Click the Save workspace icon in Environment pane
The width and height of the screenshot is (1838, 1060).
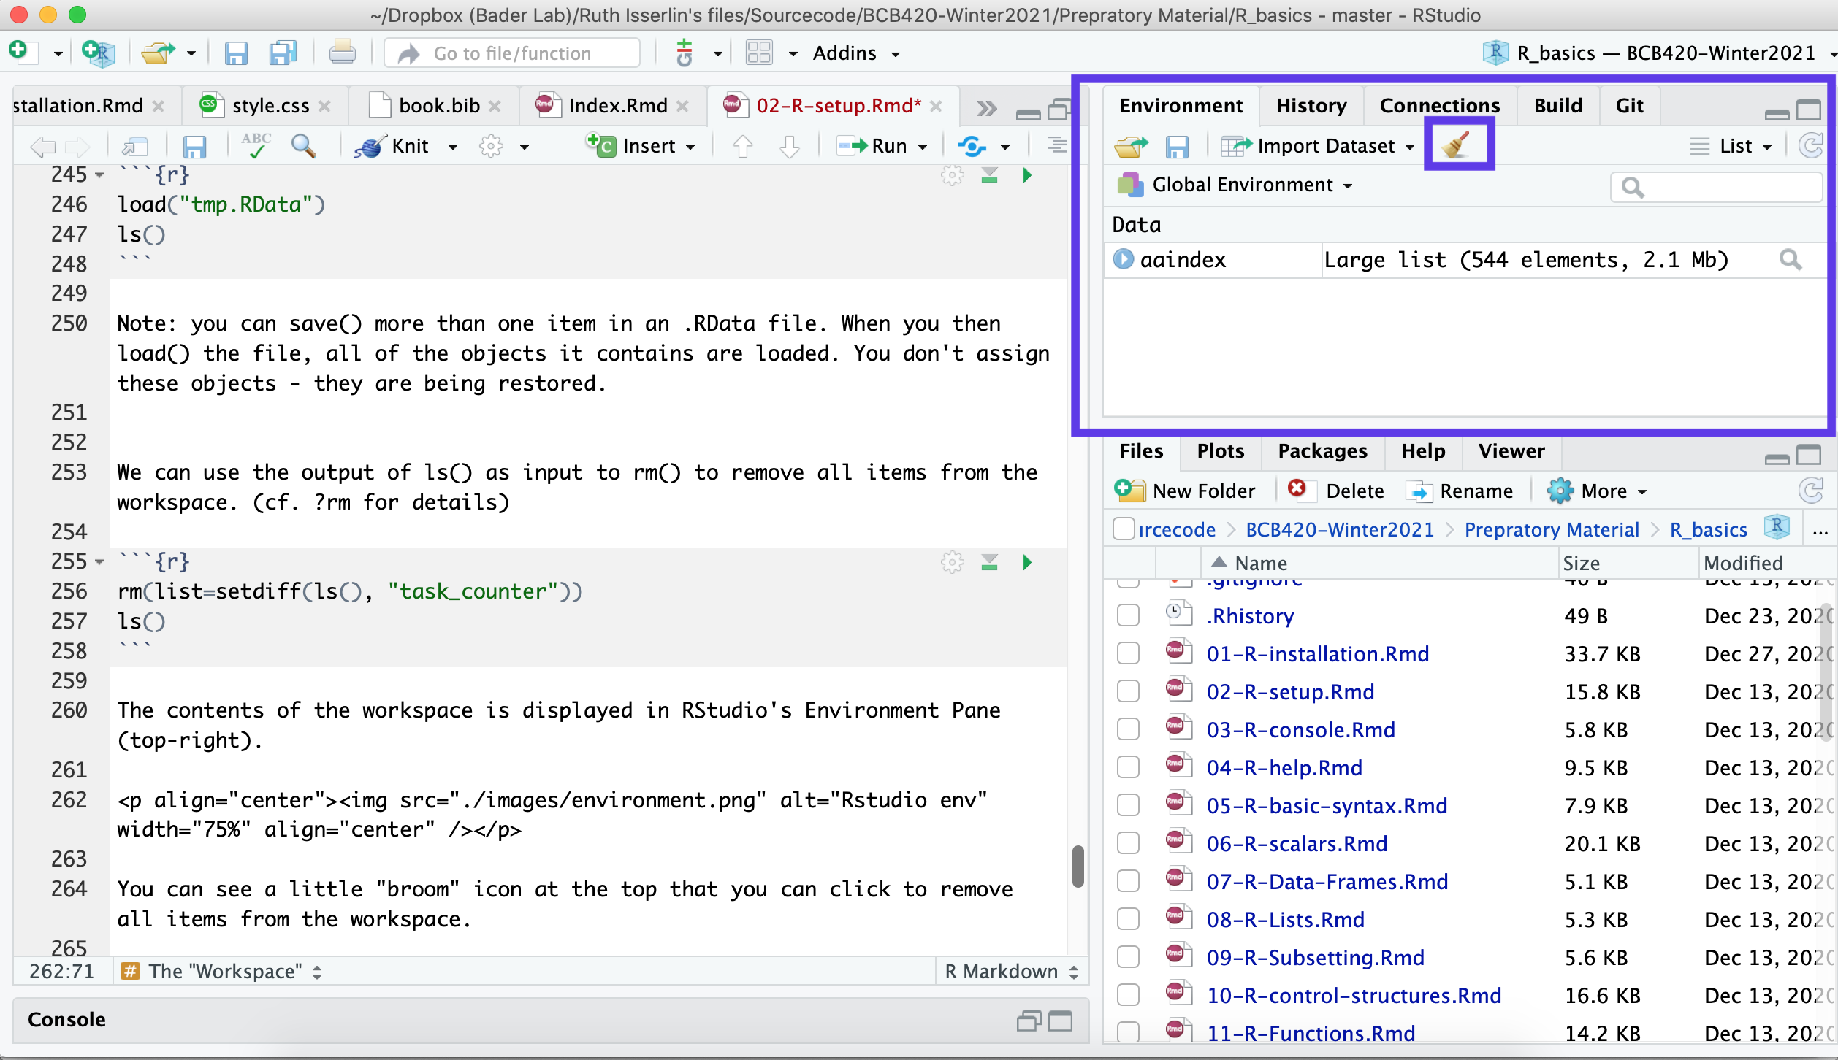coord(1177,147)
